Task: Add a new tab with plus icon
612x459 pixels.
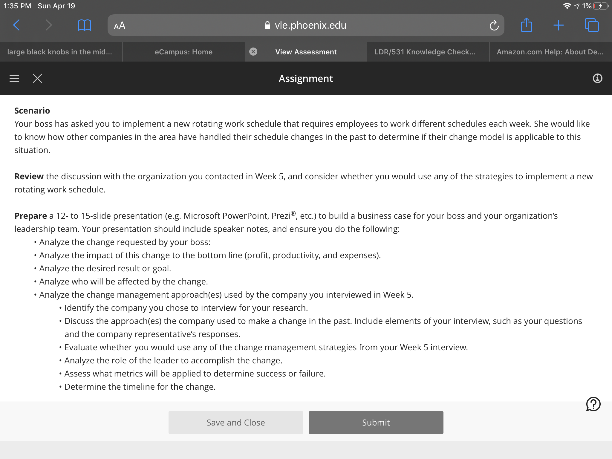Action: tap(558, 25)
